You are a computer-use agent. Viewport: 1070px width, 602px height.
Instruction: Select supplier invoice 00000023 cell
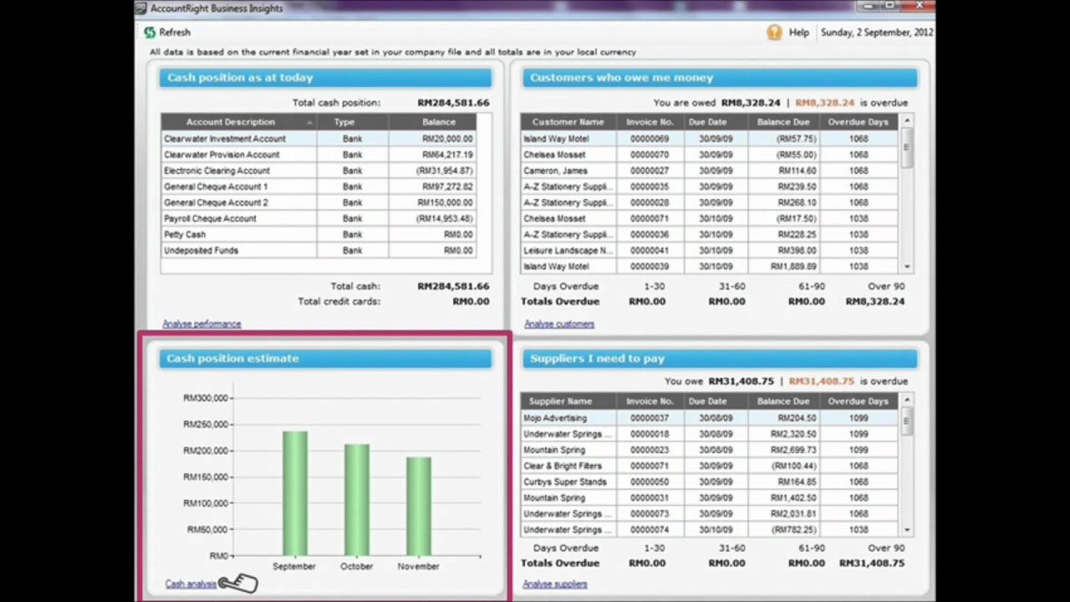[x=650, y=450]
